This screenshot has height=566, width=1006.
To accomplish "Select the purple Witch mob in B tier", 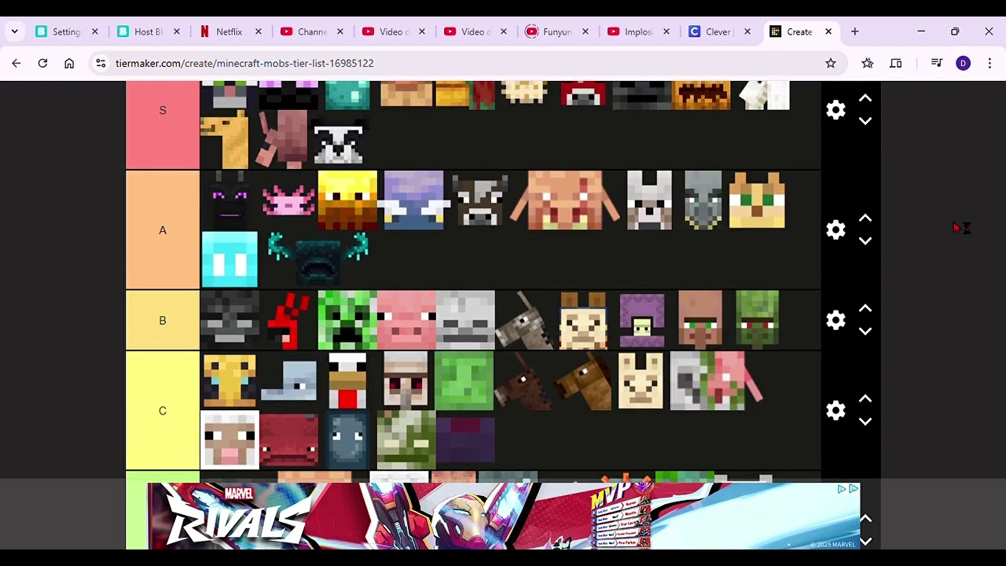I will point(642,320).
